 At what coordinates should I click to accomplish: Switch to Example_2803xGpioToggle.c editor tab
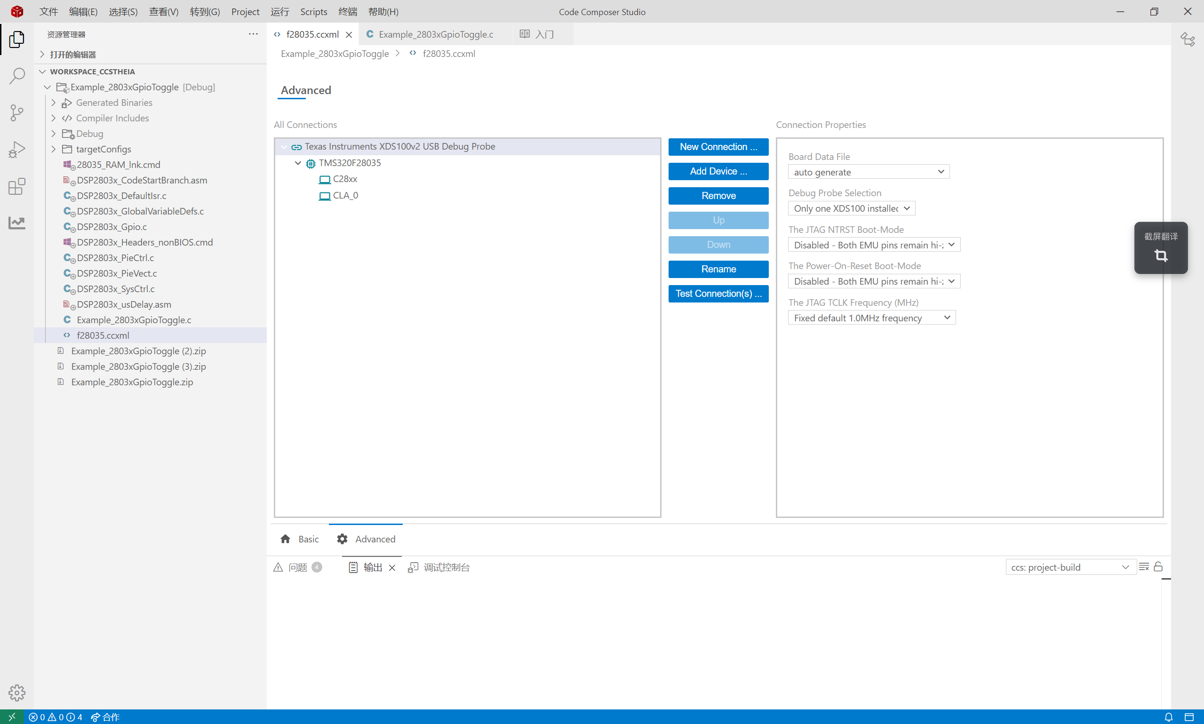(x=436, y=34)
